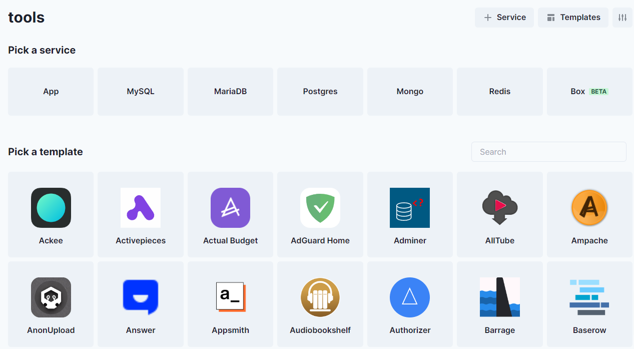Screen dimensions: 634x349
Task: Choose the Baserow bricks icon
Action: 589,297
